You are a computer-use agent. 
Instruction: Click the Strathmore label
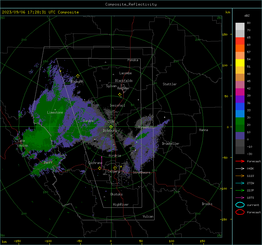pos(141,172)
